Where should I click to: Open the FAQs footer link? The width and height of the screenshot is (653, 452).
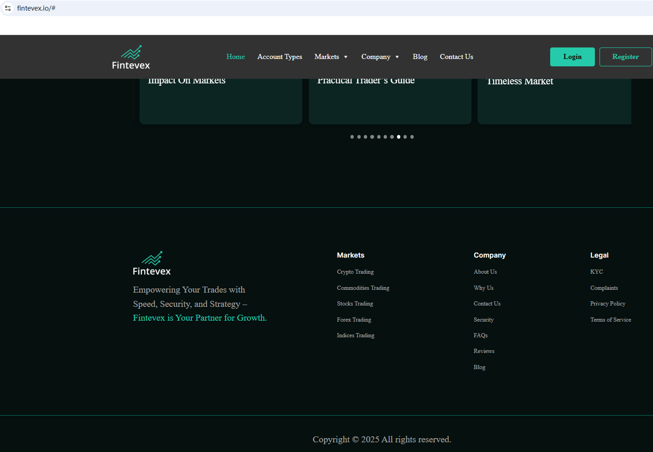click(x=480, y=335)
